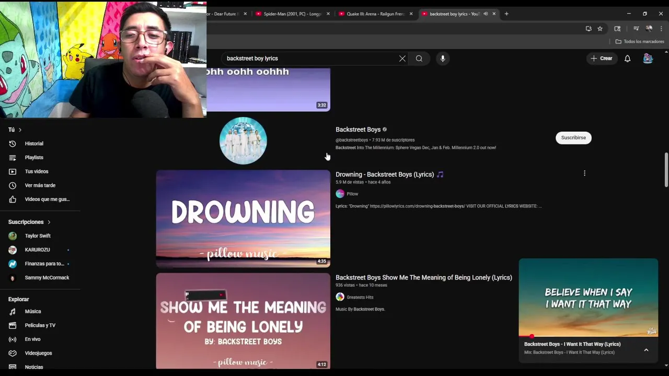
Task: Open the notifications bell
Action: click(x=627, y=58)
